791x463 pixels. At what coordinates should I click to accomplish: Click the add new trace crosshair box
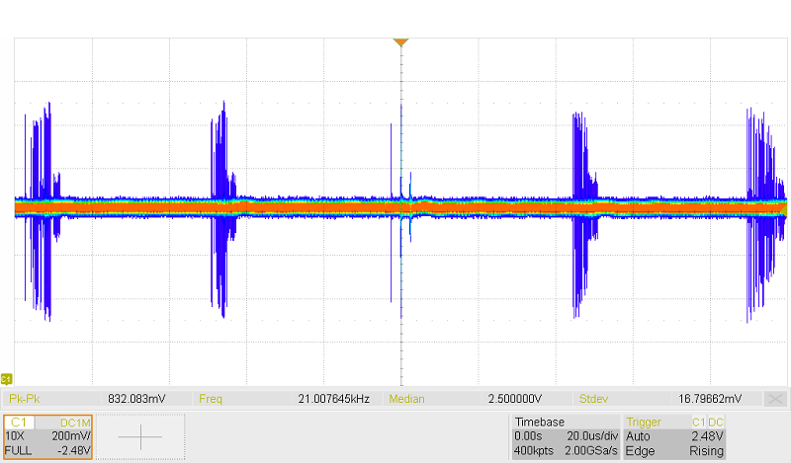tap(143, 435)
